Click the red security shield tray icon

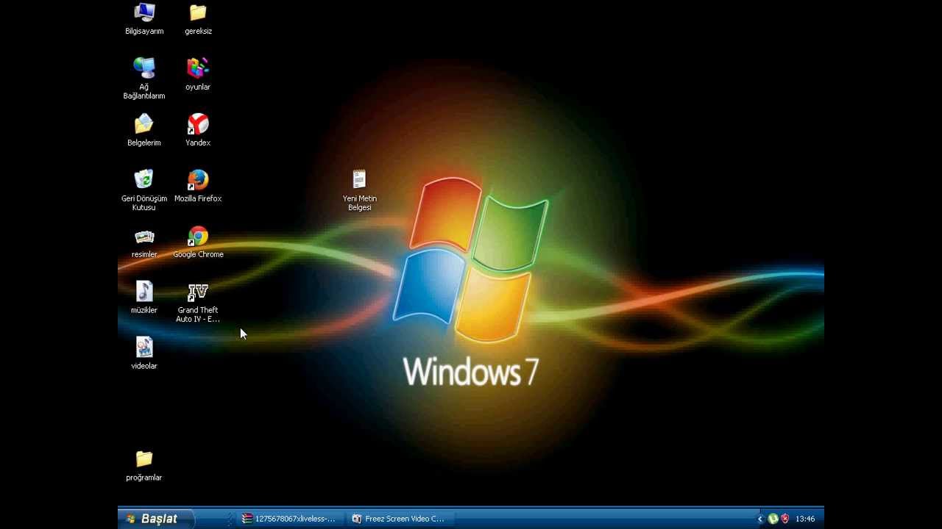tap(785, 519)
